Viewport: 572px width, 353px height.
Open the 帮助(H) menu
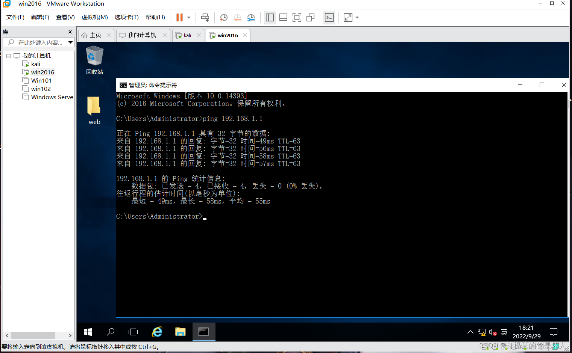coord(155,17)
